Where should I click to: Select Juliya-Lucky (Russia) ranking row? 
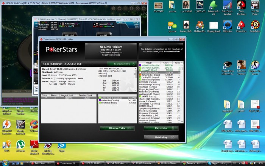[159, 80]
